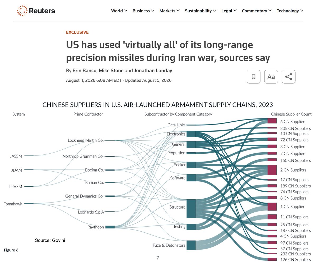Viewport: 317px width, 266px height.
Task: Click the 97 CN Suppliers label
Action: click(294, 243)
